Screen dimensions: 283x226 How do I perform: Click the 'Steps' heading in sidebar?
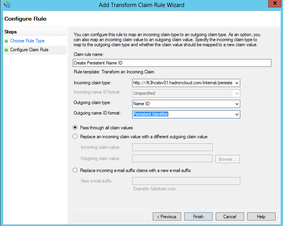(x=10, y=32)
